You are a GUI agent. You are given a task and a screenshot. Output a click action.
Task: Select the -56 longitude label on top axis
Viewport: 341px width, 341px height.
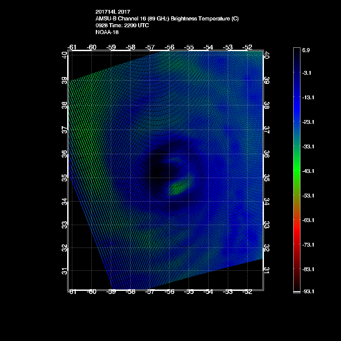(170, 47)
